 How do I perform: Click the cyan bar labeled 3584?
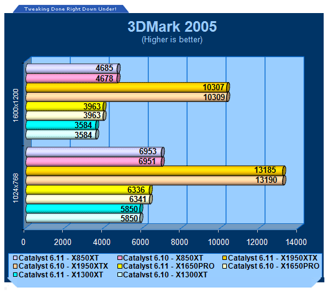point(62,125)
